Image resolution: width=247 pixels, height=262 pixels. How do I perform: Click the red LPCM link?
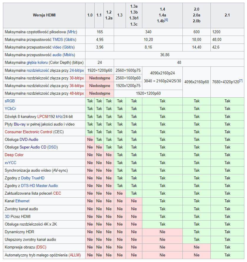pyautogui.click(x=42, y=117)
